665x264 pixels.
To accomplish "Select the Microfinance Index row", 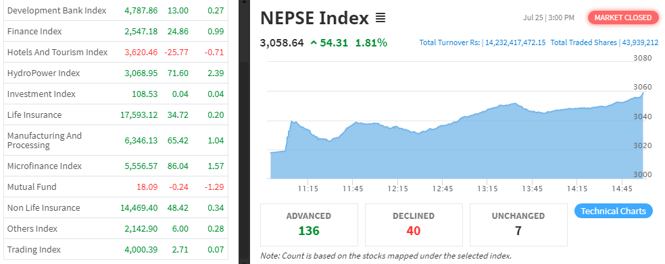I will [x=116, y=166].
